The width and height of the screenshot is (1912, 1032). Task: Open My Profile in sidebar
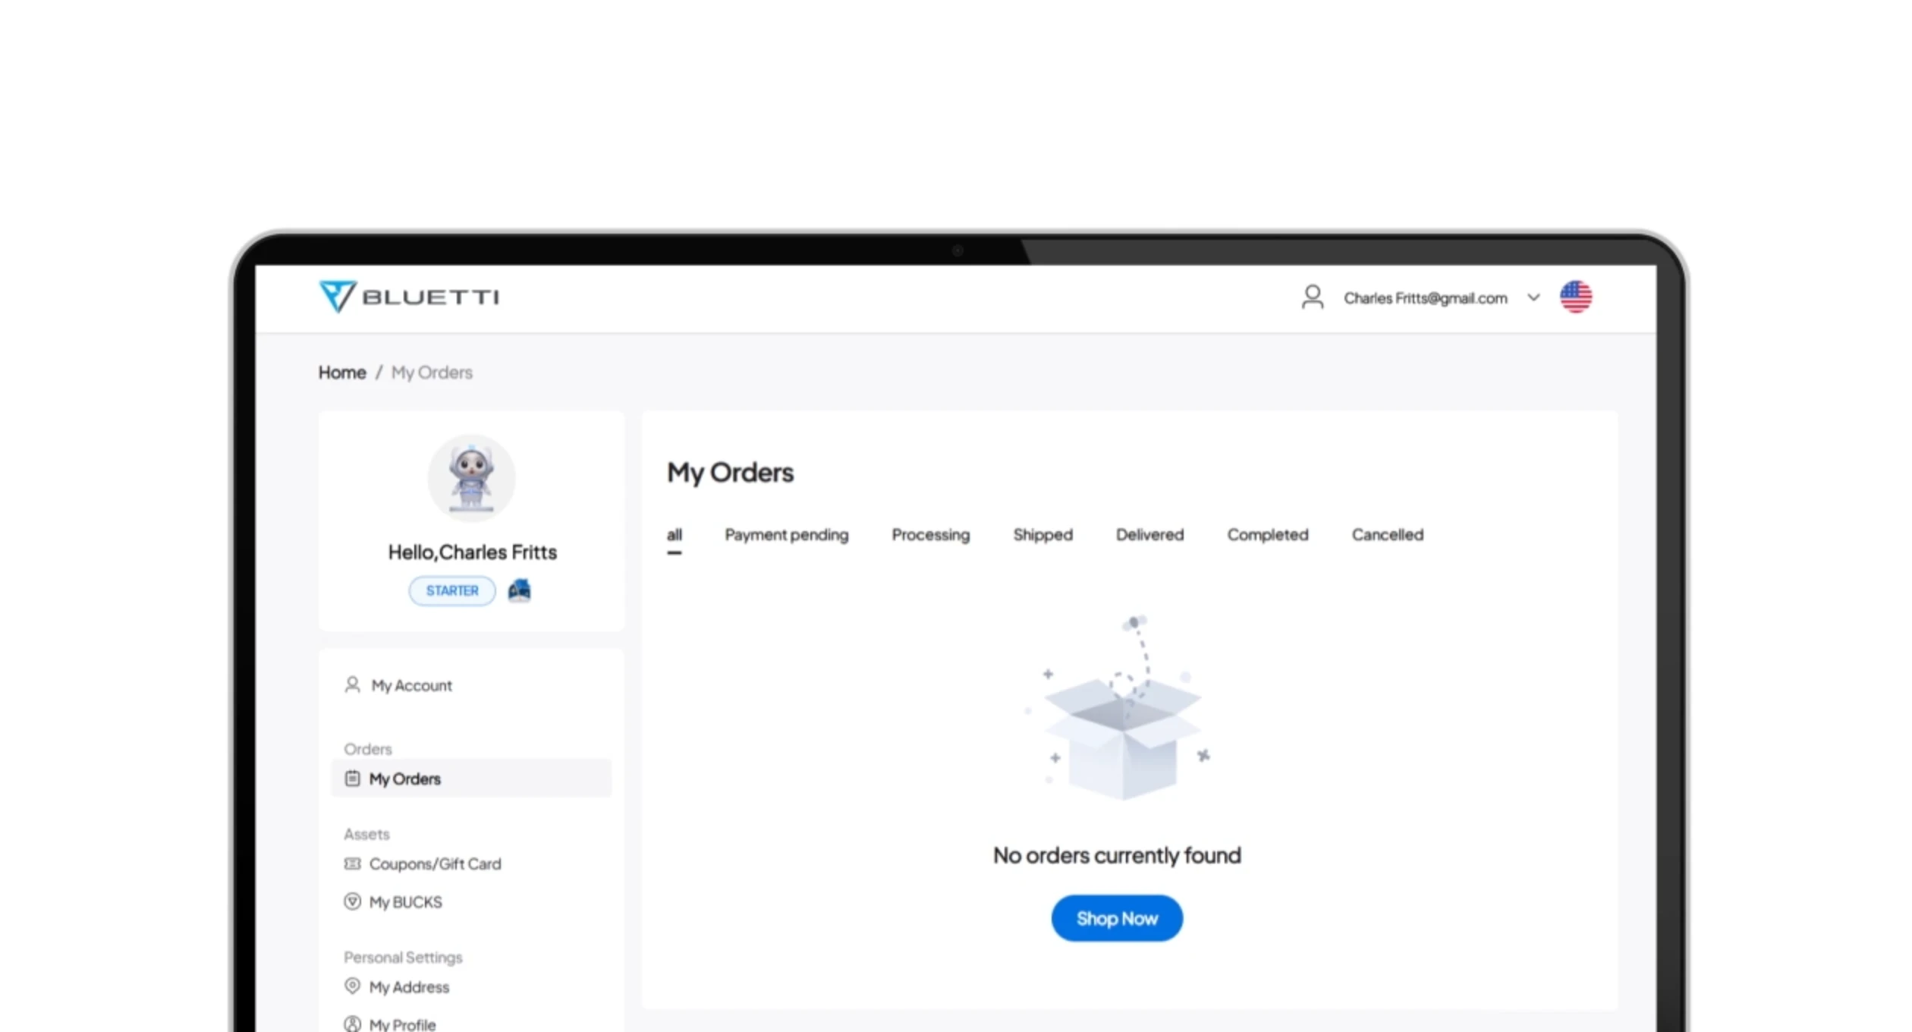coord(402,1024)
